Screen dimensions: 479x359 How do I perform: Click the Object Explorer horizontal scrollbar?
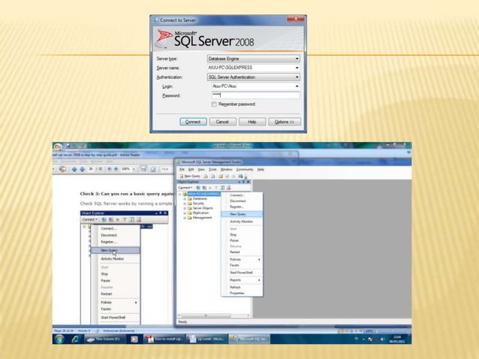pos(214,315)
